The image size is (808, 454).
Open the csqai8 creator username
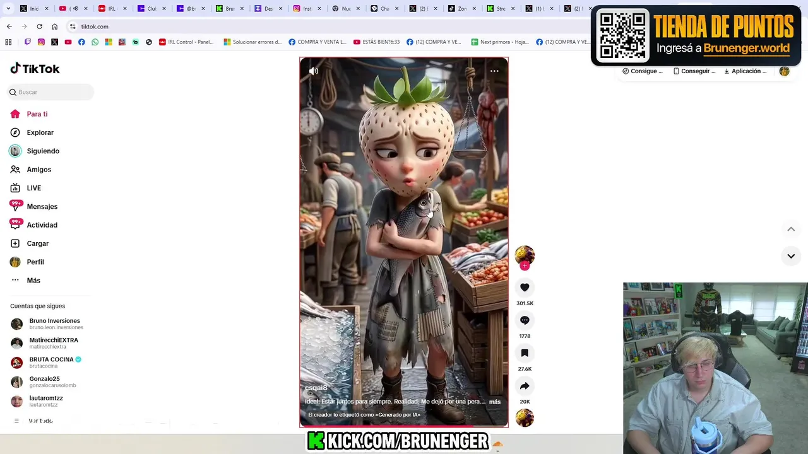316,388
